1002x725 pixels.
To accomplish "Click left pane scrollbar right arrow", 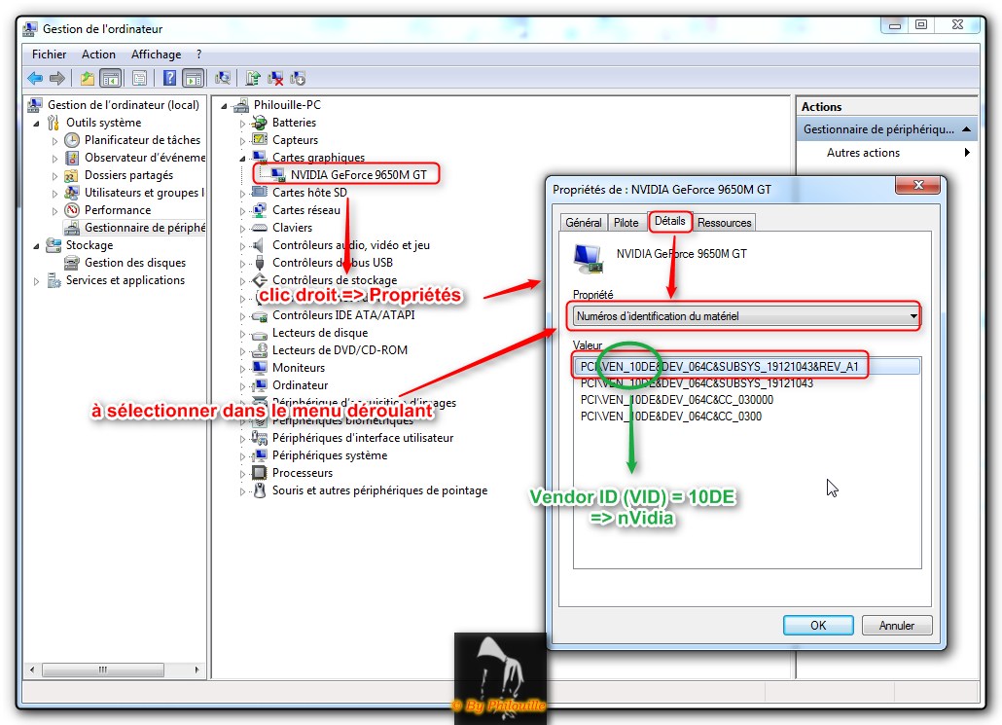I will [x=197, y=670].
